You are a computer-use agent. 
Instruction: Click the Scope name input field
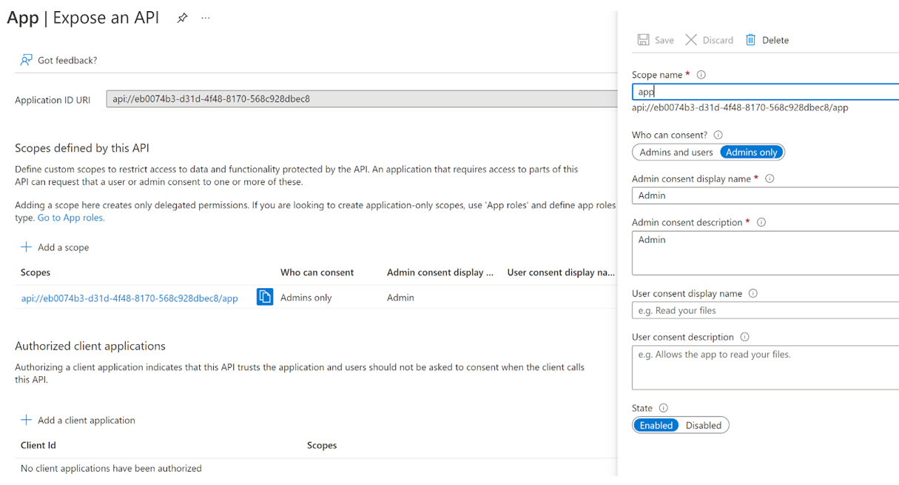pos(765,92)
